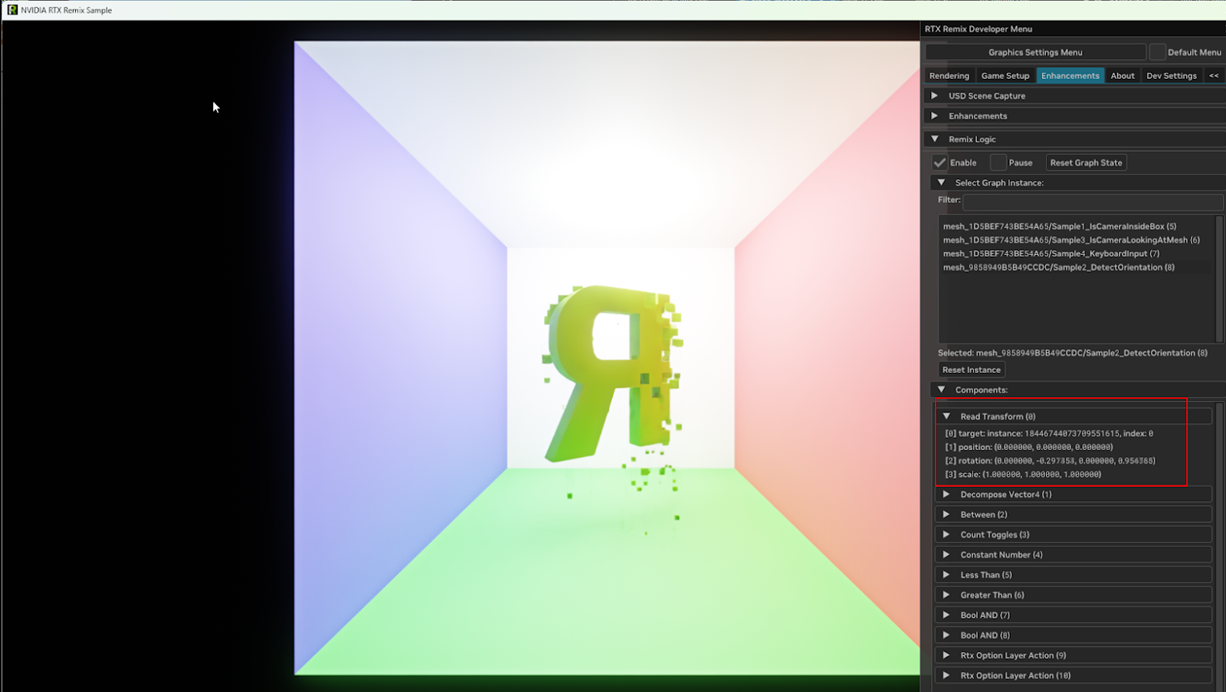Screen dimensions: 1226x692
Task: Click the Filter text input field
Action: 1092,201
